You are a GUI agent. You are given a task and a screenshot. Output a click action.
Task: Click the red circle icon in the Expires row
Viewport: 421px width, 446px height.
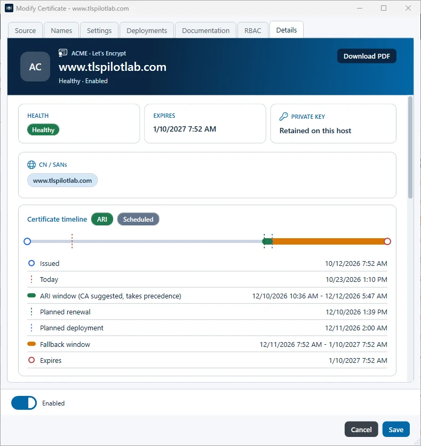point(31,360)
